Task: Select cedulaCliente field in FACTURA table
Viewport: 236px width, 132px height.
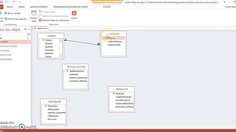Action: pyautogui.click(x=114, y=45)
